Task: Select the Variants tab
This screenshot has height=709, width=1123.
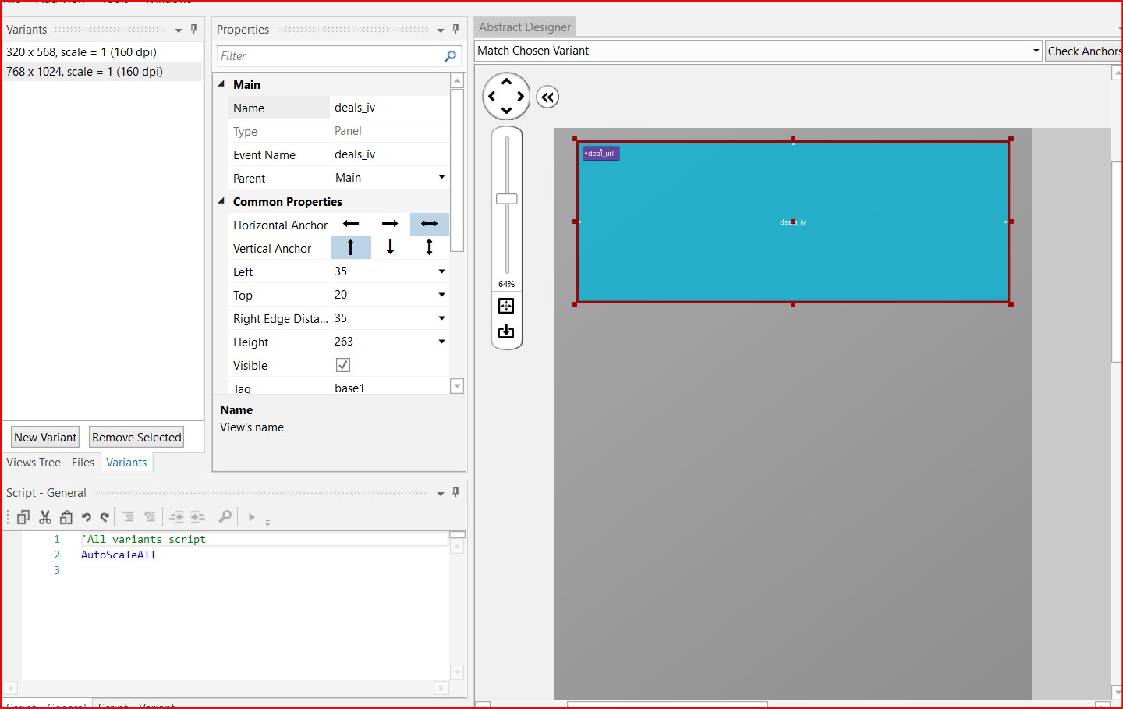Action: 126,463
